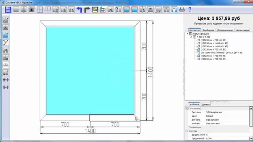
Task: Apply the T-shaped three-pane split layout
Action: 47,9
